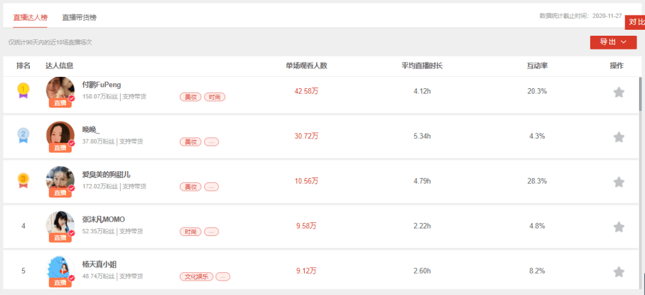Open 付鹏FuPeng profile name link
This screenshot has height=295, width=645.
[102, 85]
